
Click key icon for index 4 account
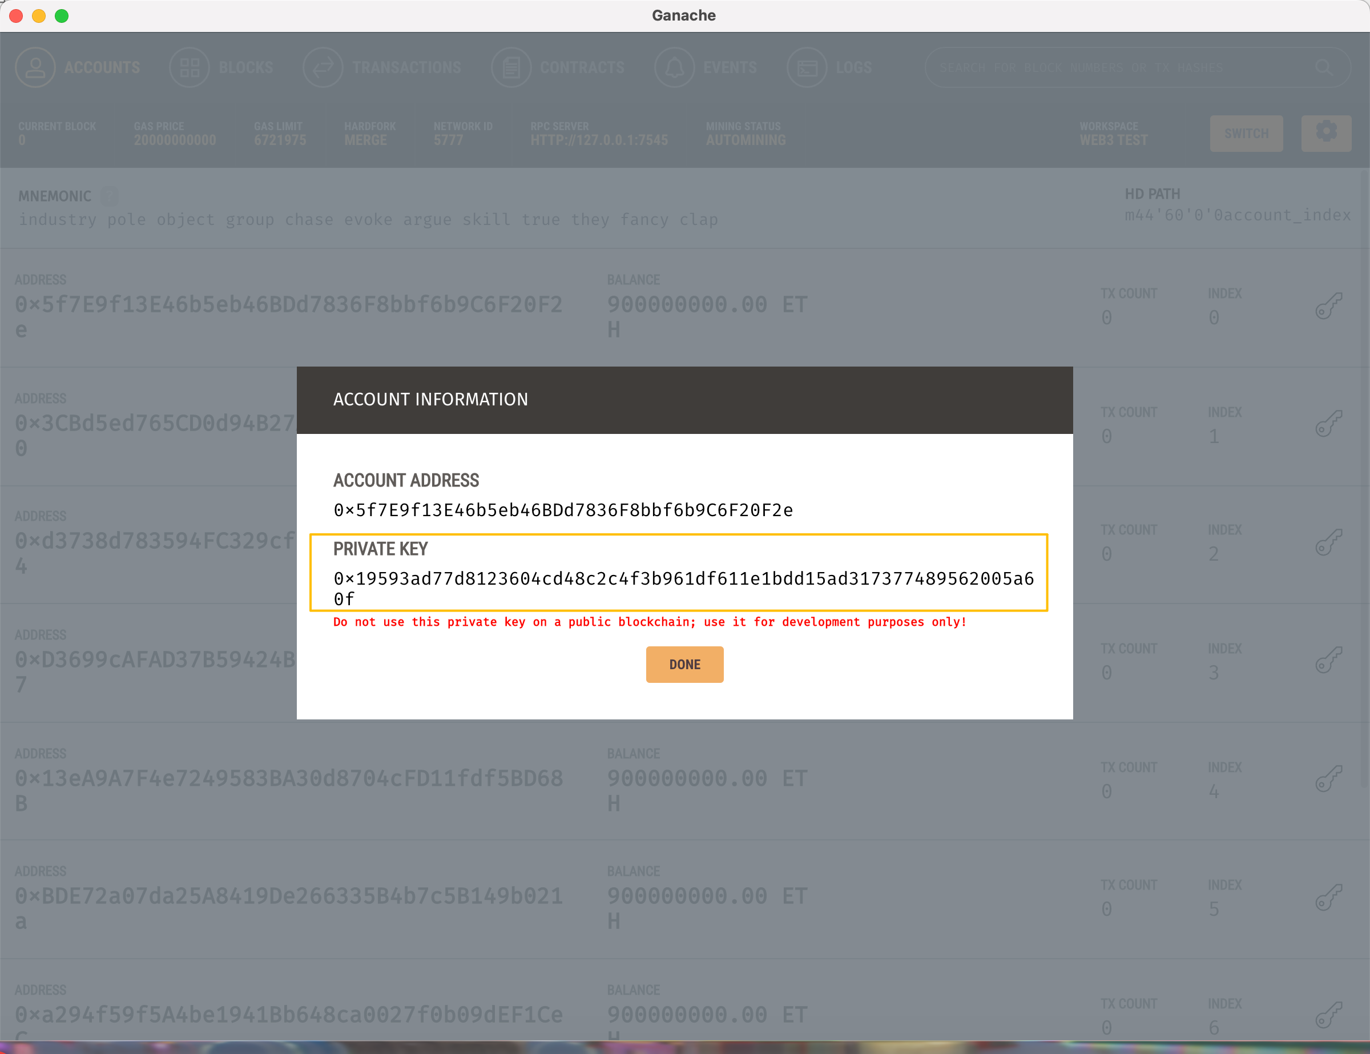[1328, 779]
